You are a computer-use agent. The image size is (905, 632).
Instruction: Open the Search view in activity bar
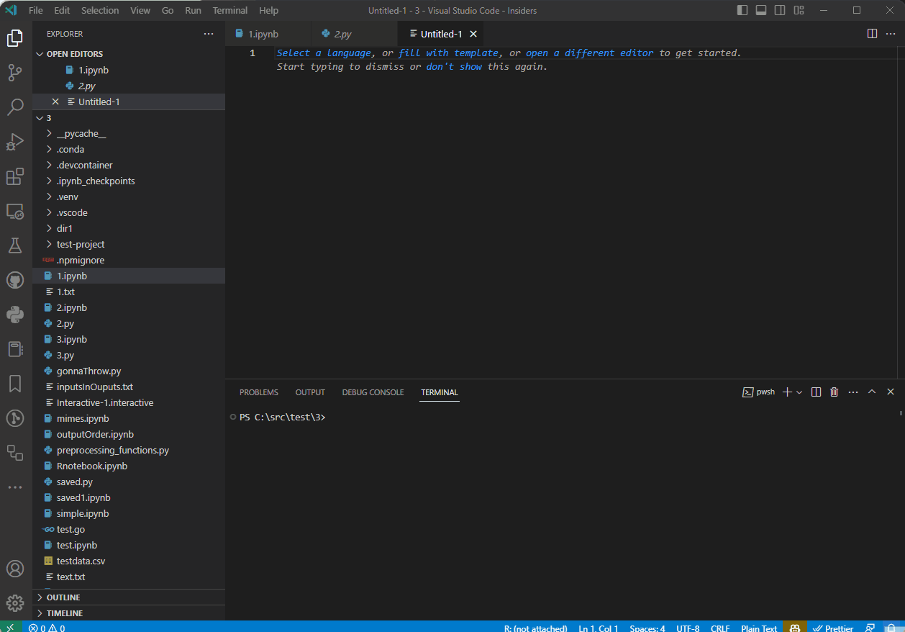(15, 107)
